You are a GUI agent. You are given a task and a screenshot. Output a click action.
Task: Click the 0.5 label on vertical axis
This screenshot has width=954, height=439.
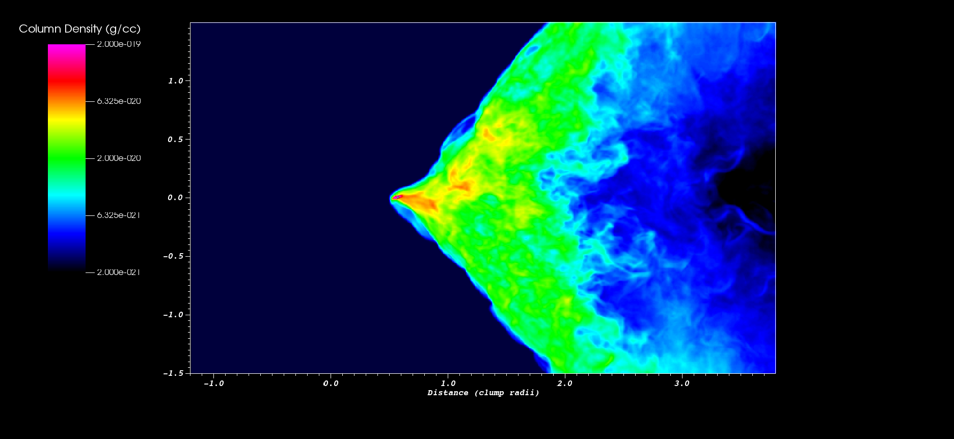(175, 140)
